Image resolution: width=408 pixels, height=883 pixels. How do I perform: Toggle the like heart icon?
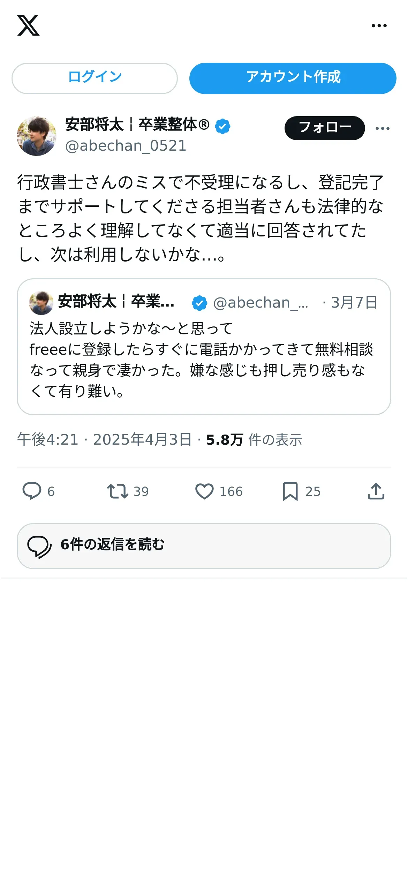[x=204, y=491]
